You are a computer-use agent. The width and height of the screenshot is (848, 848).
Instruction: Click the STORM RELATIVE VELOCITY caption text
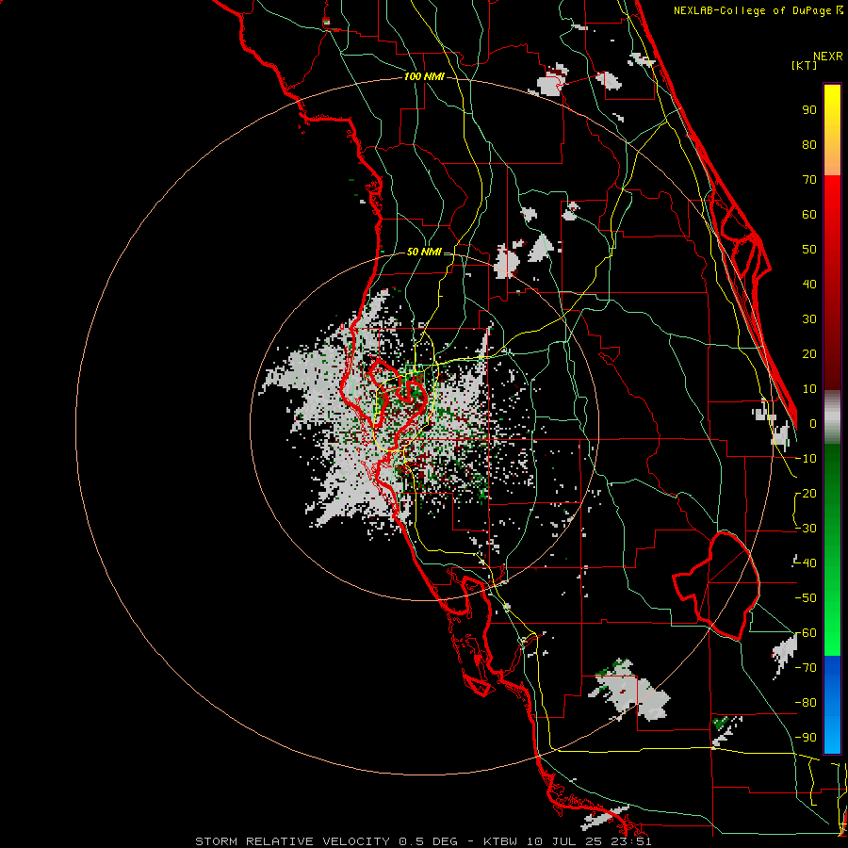click(x=292, y=841)
